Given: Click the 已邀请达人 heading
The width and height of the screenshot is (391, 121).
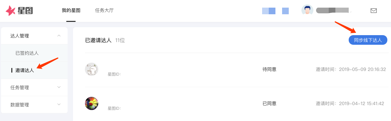Looking at the screenshot, I should (98, 40).
